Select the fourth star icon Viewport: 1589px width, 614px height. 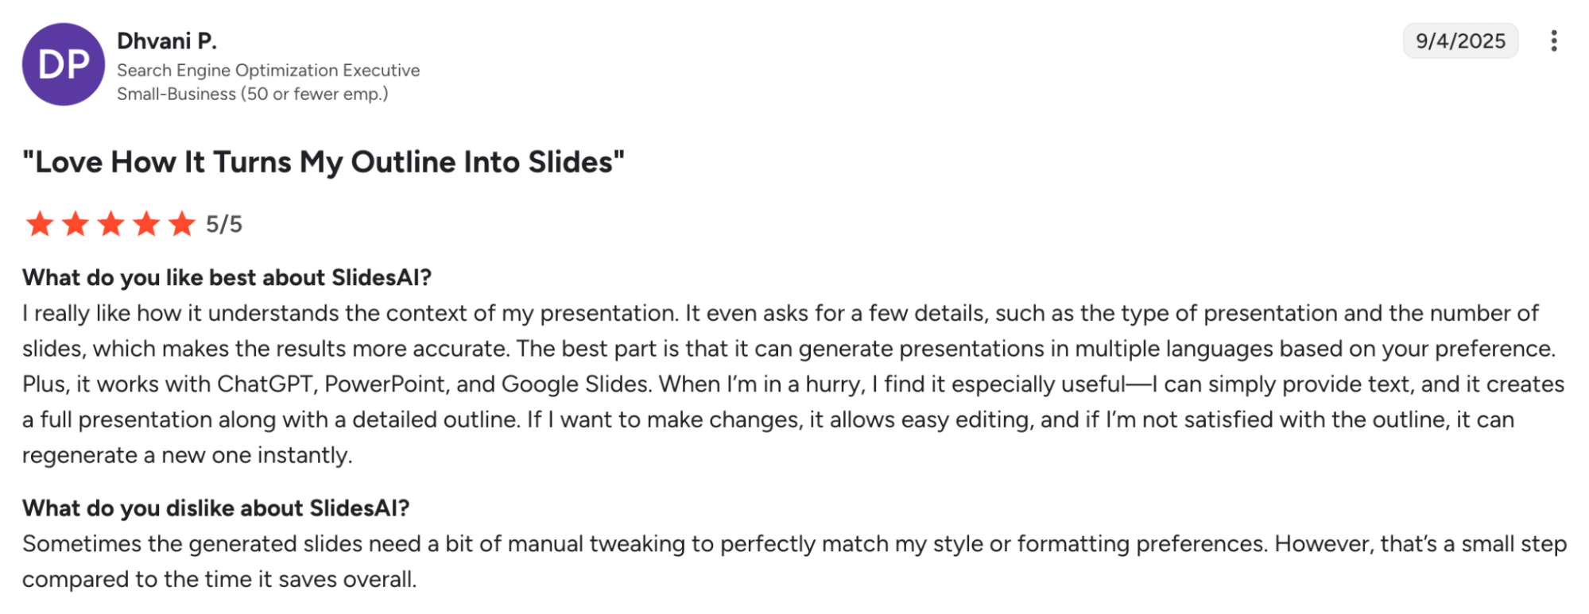click(x=149, y=225)
